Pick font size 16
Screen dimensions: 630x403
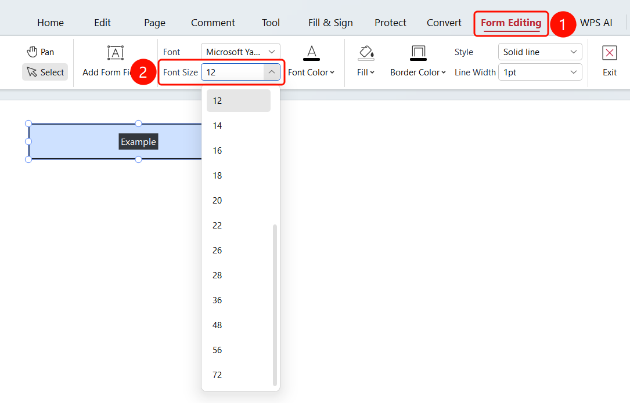[239, 151]
